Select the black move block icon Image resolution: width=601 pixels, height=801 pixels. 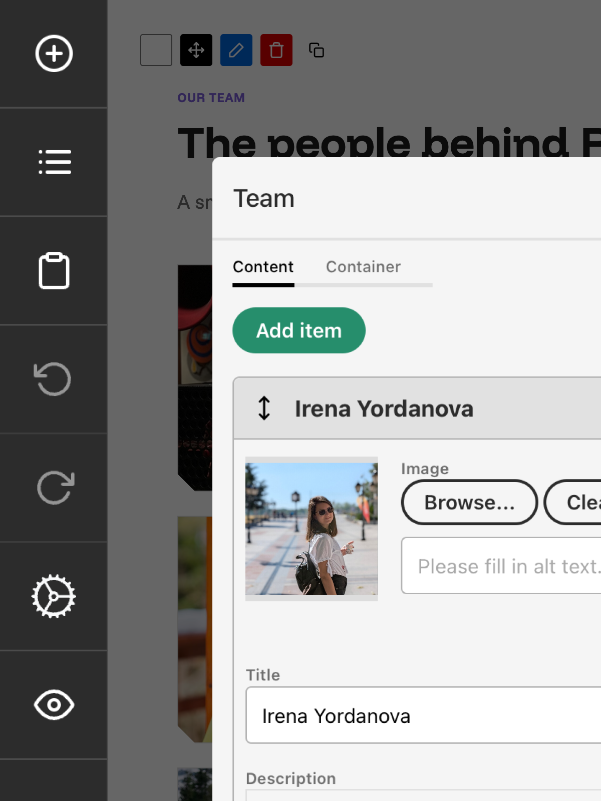tap(196, 50)
